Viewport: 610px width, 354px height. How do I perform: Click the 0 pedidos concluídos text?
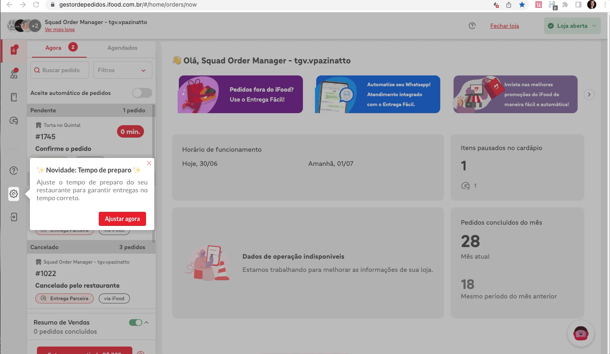[65, 332]
